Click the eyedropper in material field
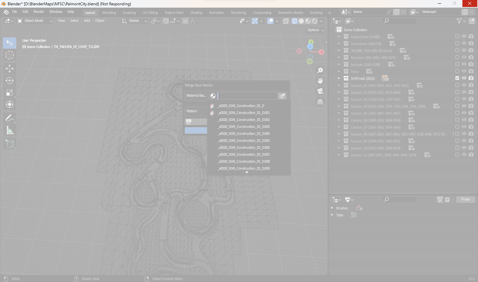This screenshot has height=282, width=478. 282,96
